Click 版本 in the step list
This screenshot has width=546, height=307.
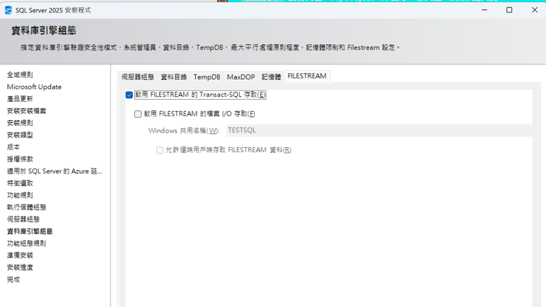point(13,147)
